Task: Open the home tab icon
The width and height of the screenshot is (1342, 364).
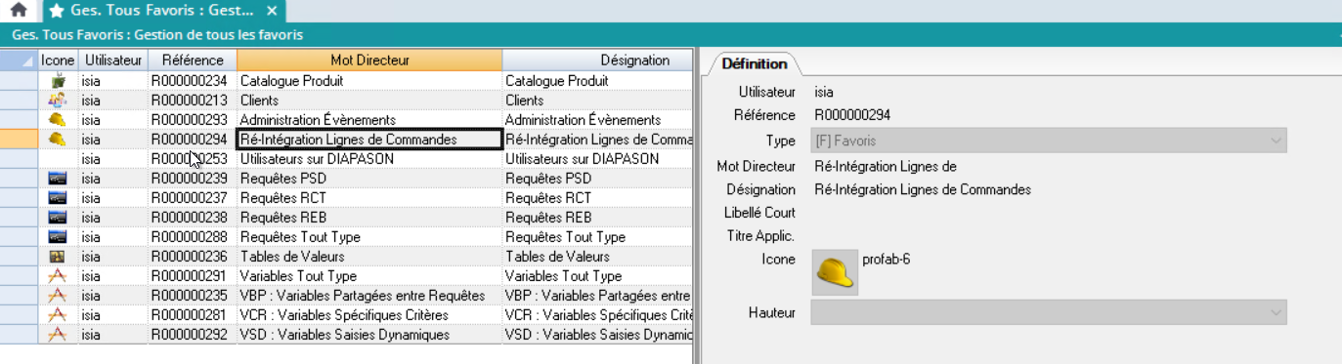Action: pyautogui.click(x=18, y=11)
